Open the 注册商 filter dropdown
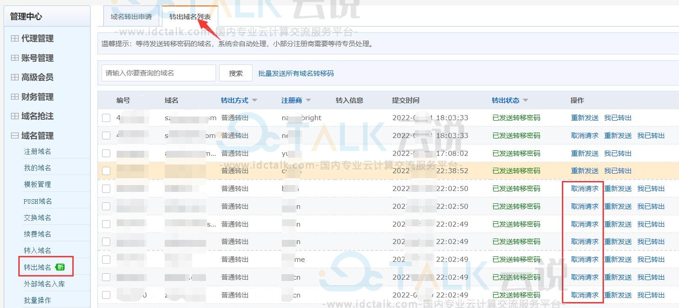The height and width of the screenshot is (308, 679). [296, 100]
